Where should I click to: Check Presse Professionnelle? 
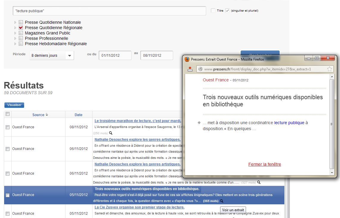pos(21,38)
